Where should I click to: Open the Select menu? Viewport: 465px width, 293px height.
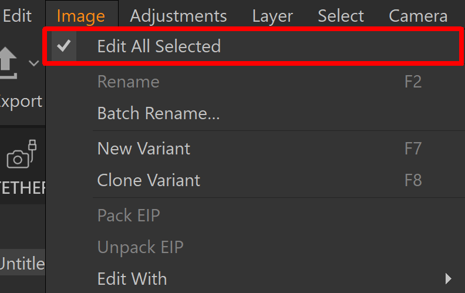pos(341,16)
